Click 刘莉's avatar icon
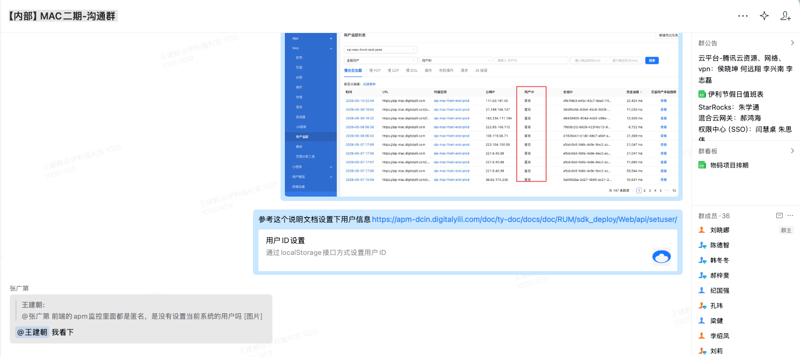The image size is (800, 357). click(702, 351)
